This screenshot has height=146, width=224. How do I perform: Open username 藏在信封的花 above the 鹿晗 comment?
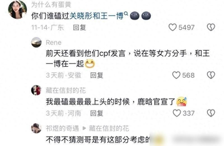[x=66, y=90]
